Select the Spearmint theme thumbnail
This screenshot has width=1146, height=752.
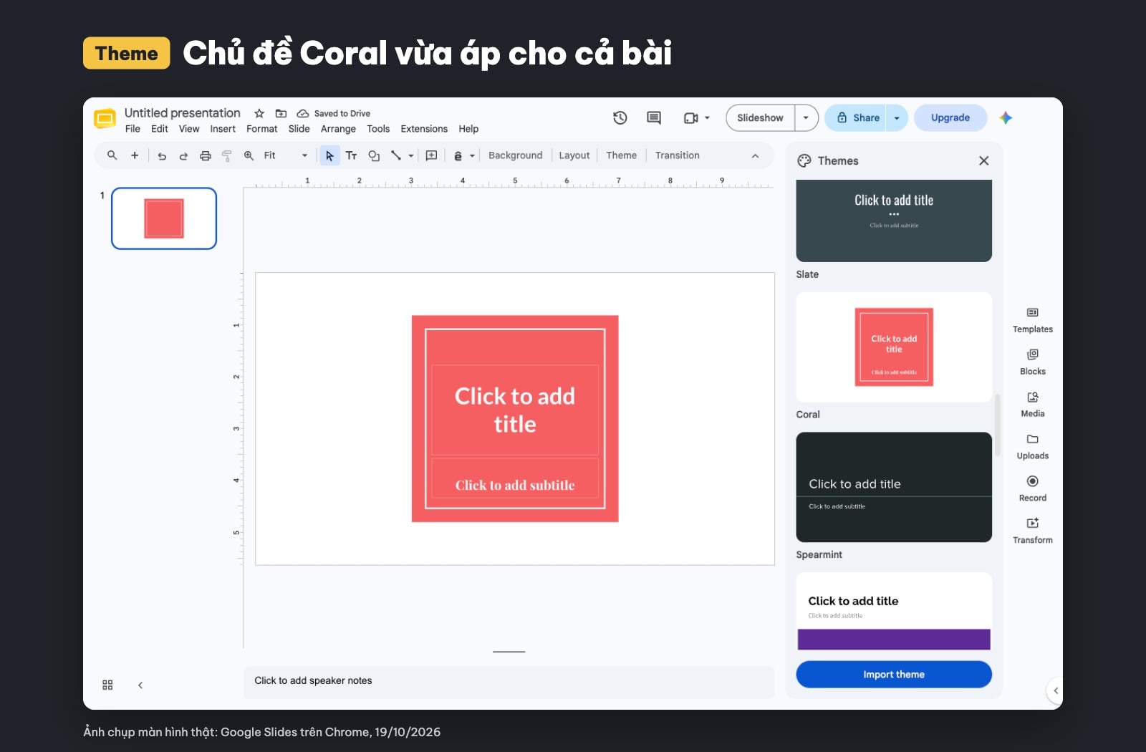pyautogui.click(x=894, y=487)
